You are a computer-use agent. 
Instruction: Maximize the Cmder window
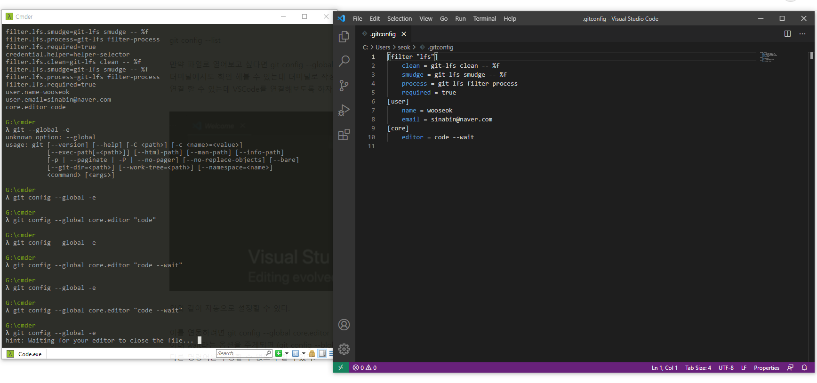(304, 16)
